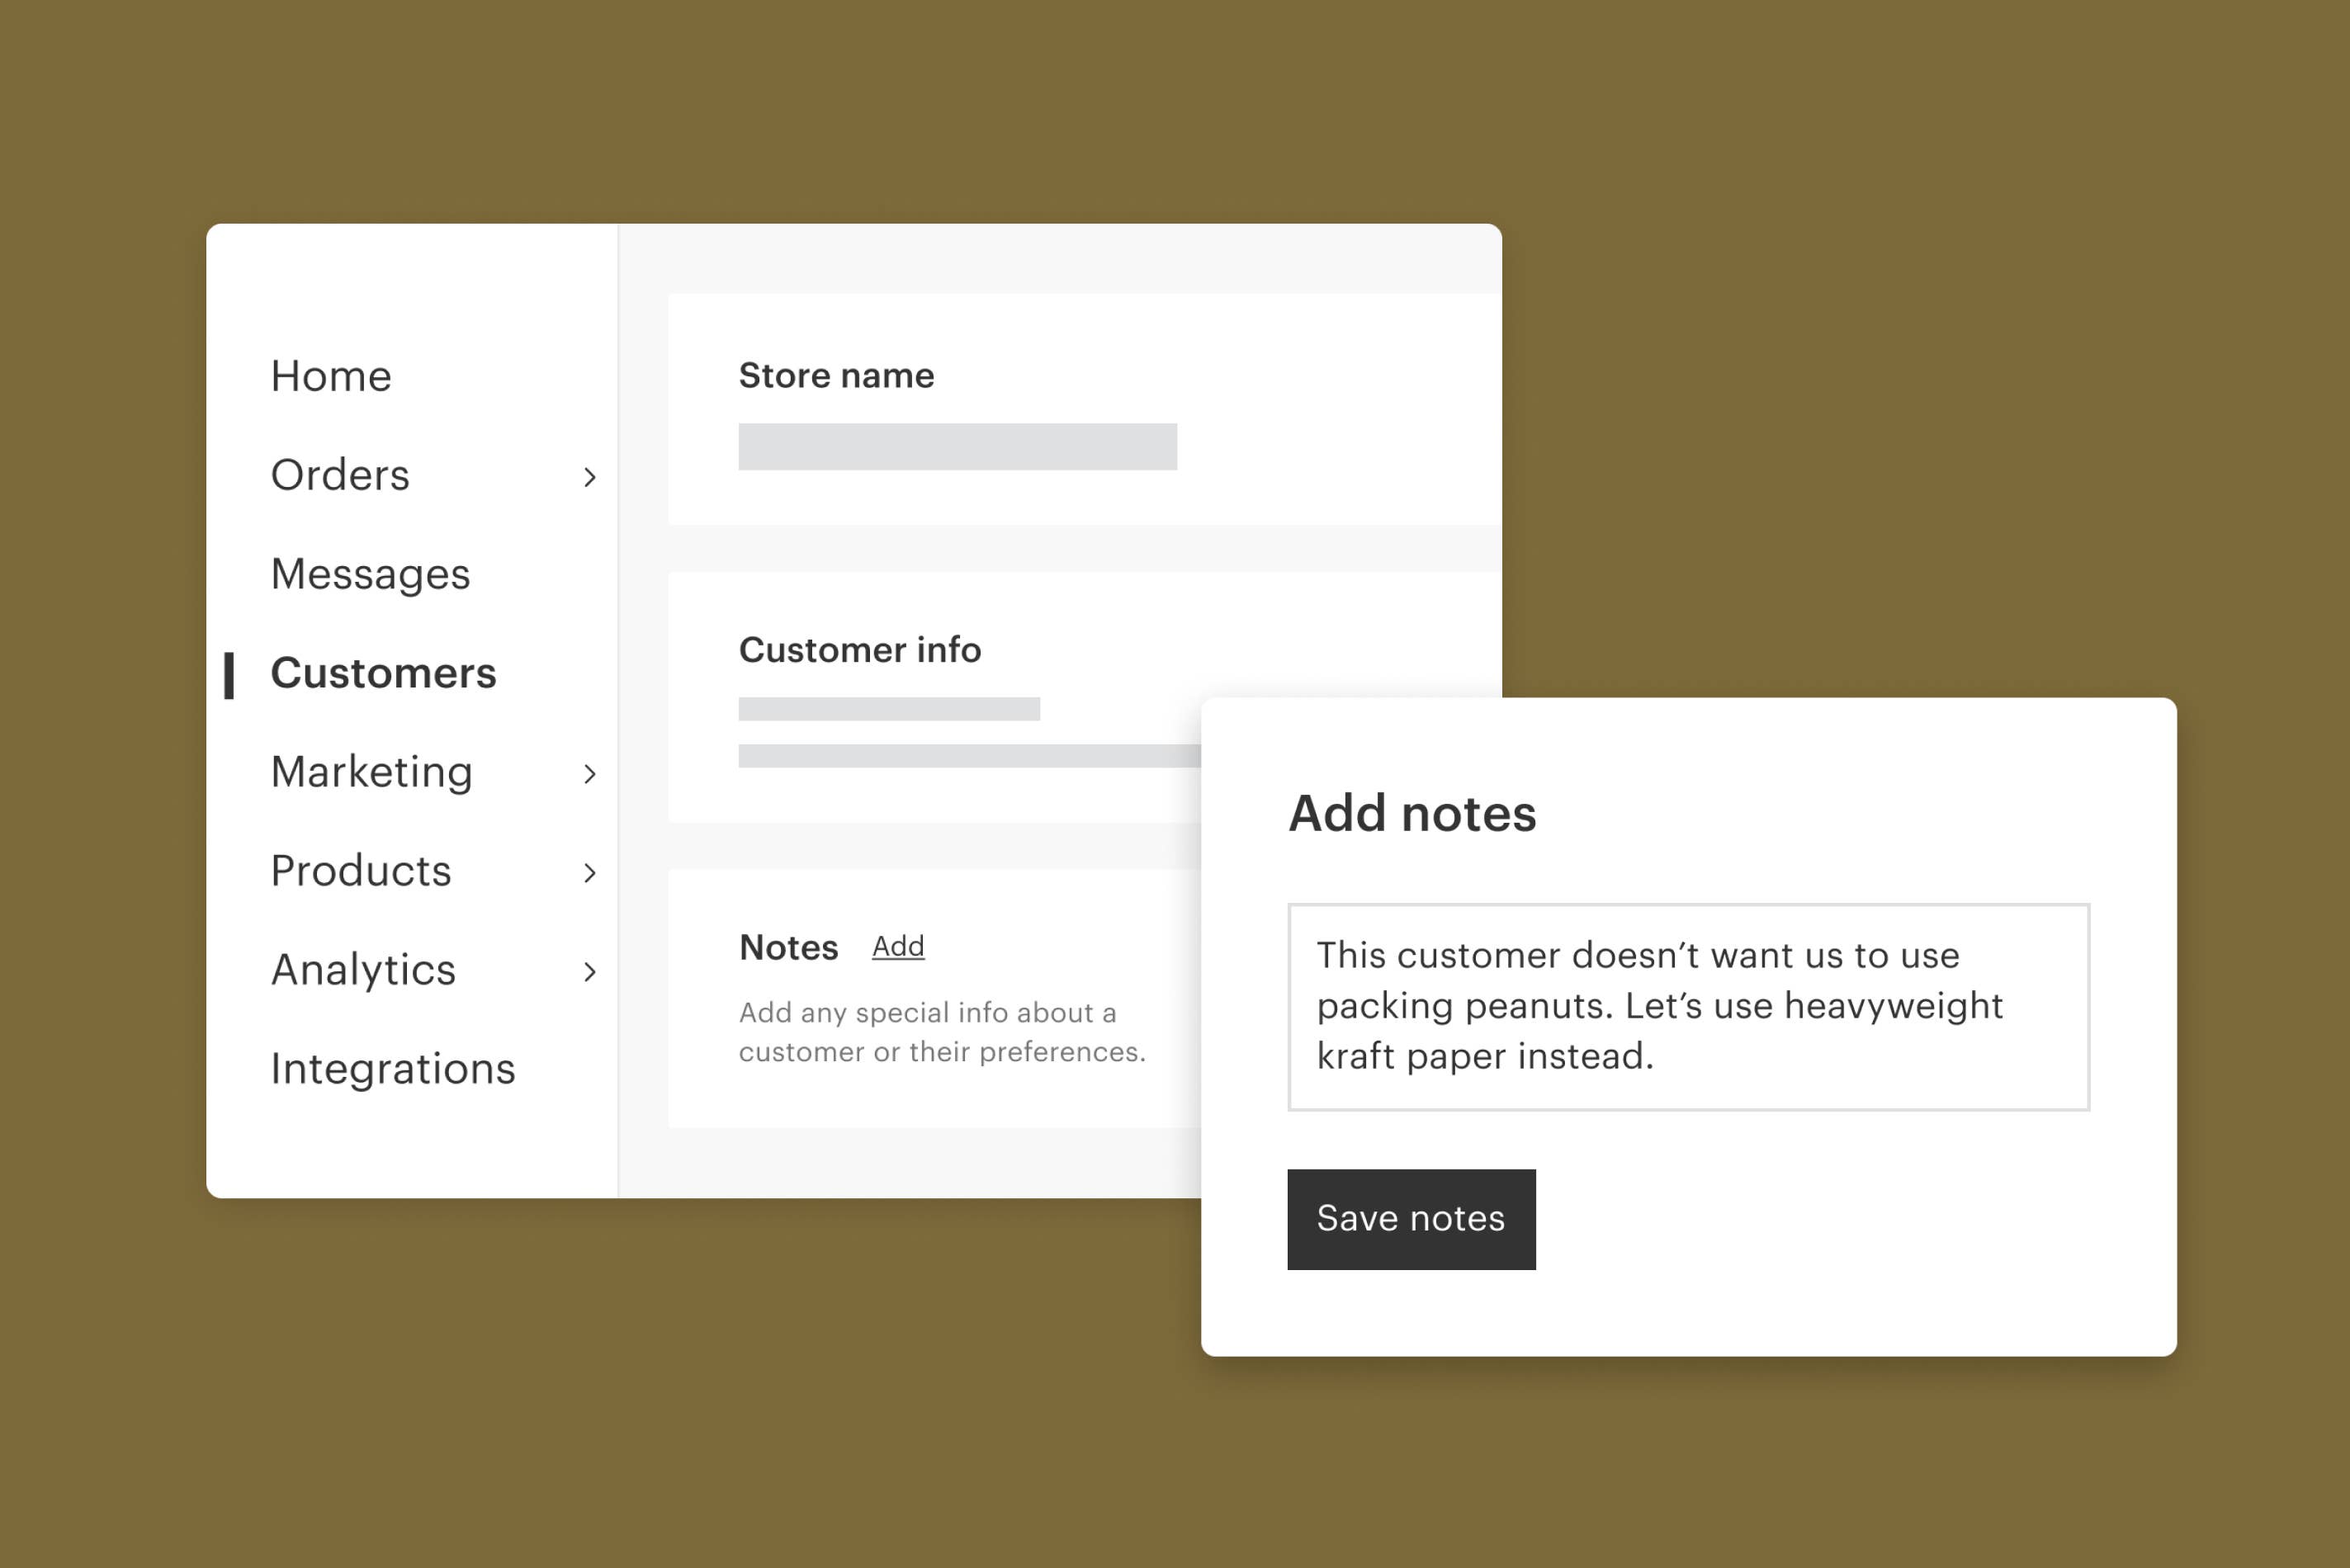Open the Messages section
Screen dimensions: 2350x1568
[370, 575]
